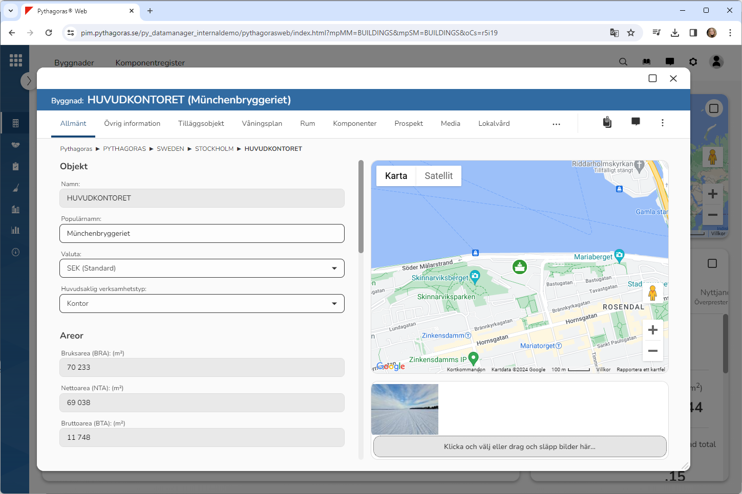This screenshot has width=742, height=494.
Task: Switch to the Våningsplan tab
Action: (262, 124)
